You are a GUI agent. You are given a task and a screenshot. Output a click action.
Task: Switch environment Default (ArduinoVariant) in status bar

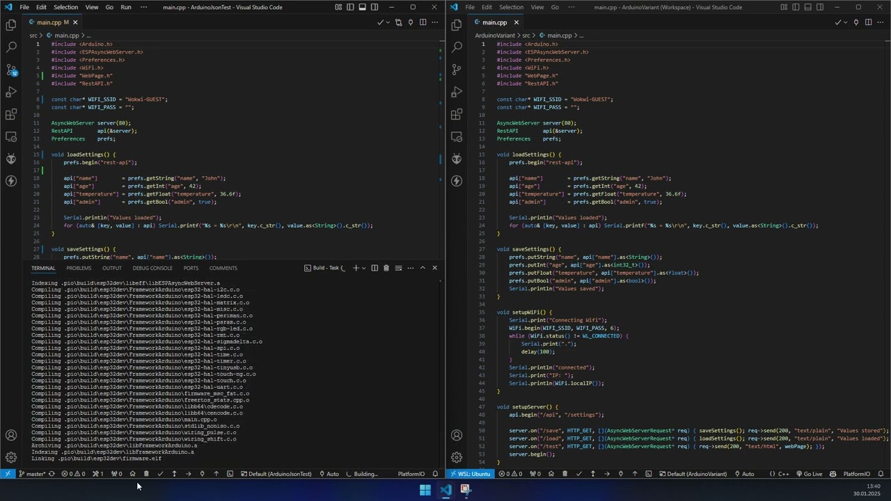coord(692,474)
